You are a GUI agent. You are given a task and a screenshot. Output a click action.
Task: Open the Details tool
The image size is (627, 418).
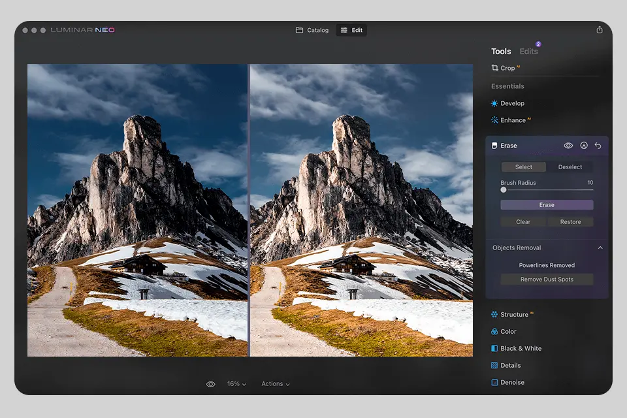(510, 365)
